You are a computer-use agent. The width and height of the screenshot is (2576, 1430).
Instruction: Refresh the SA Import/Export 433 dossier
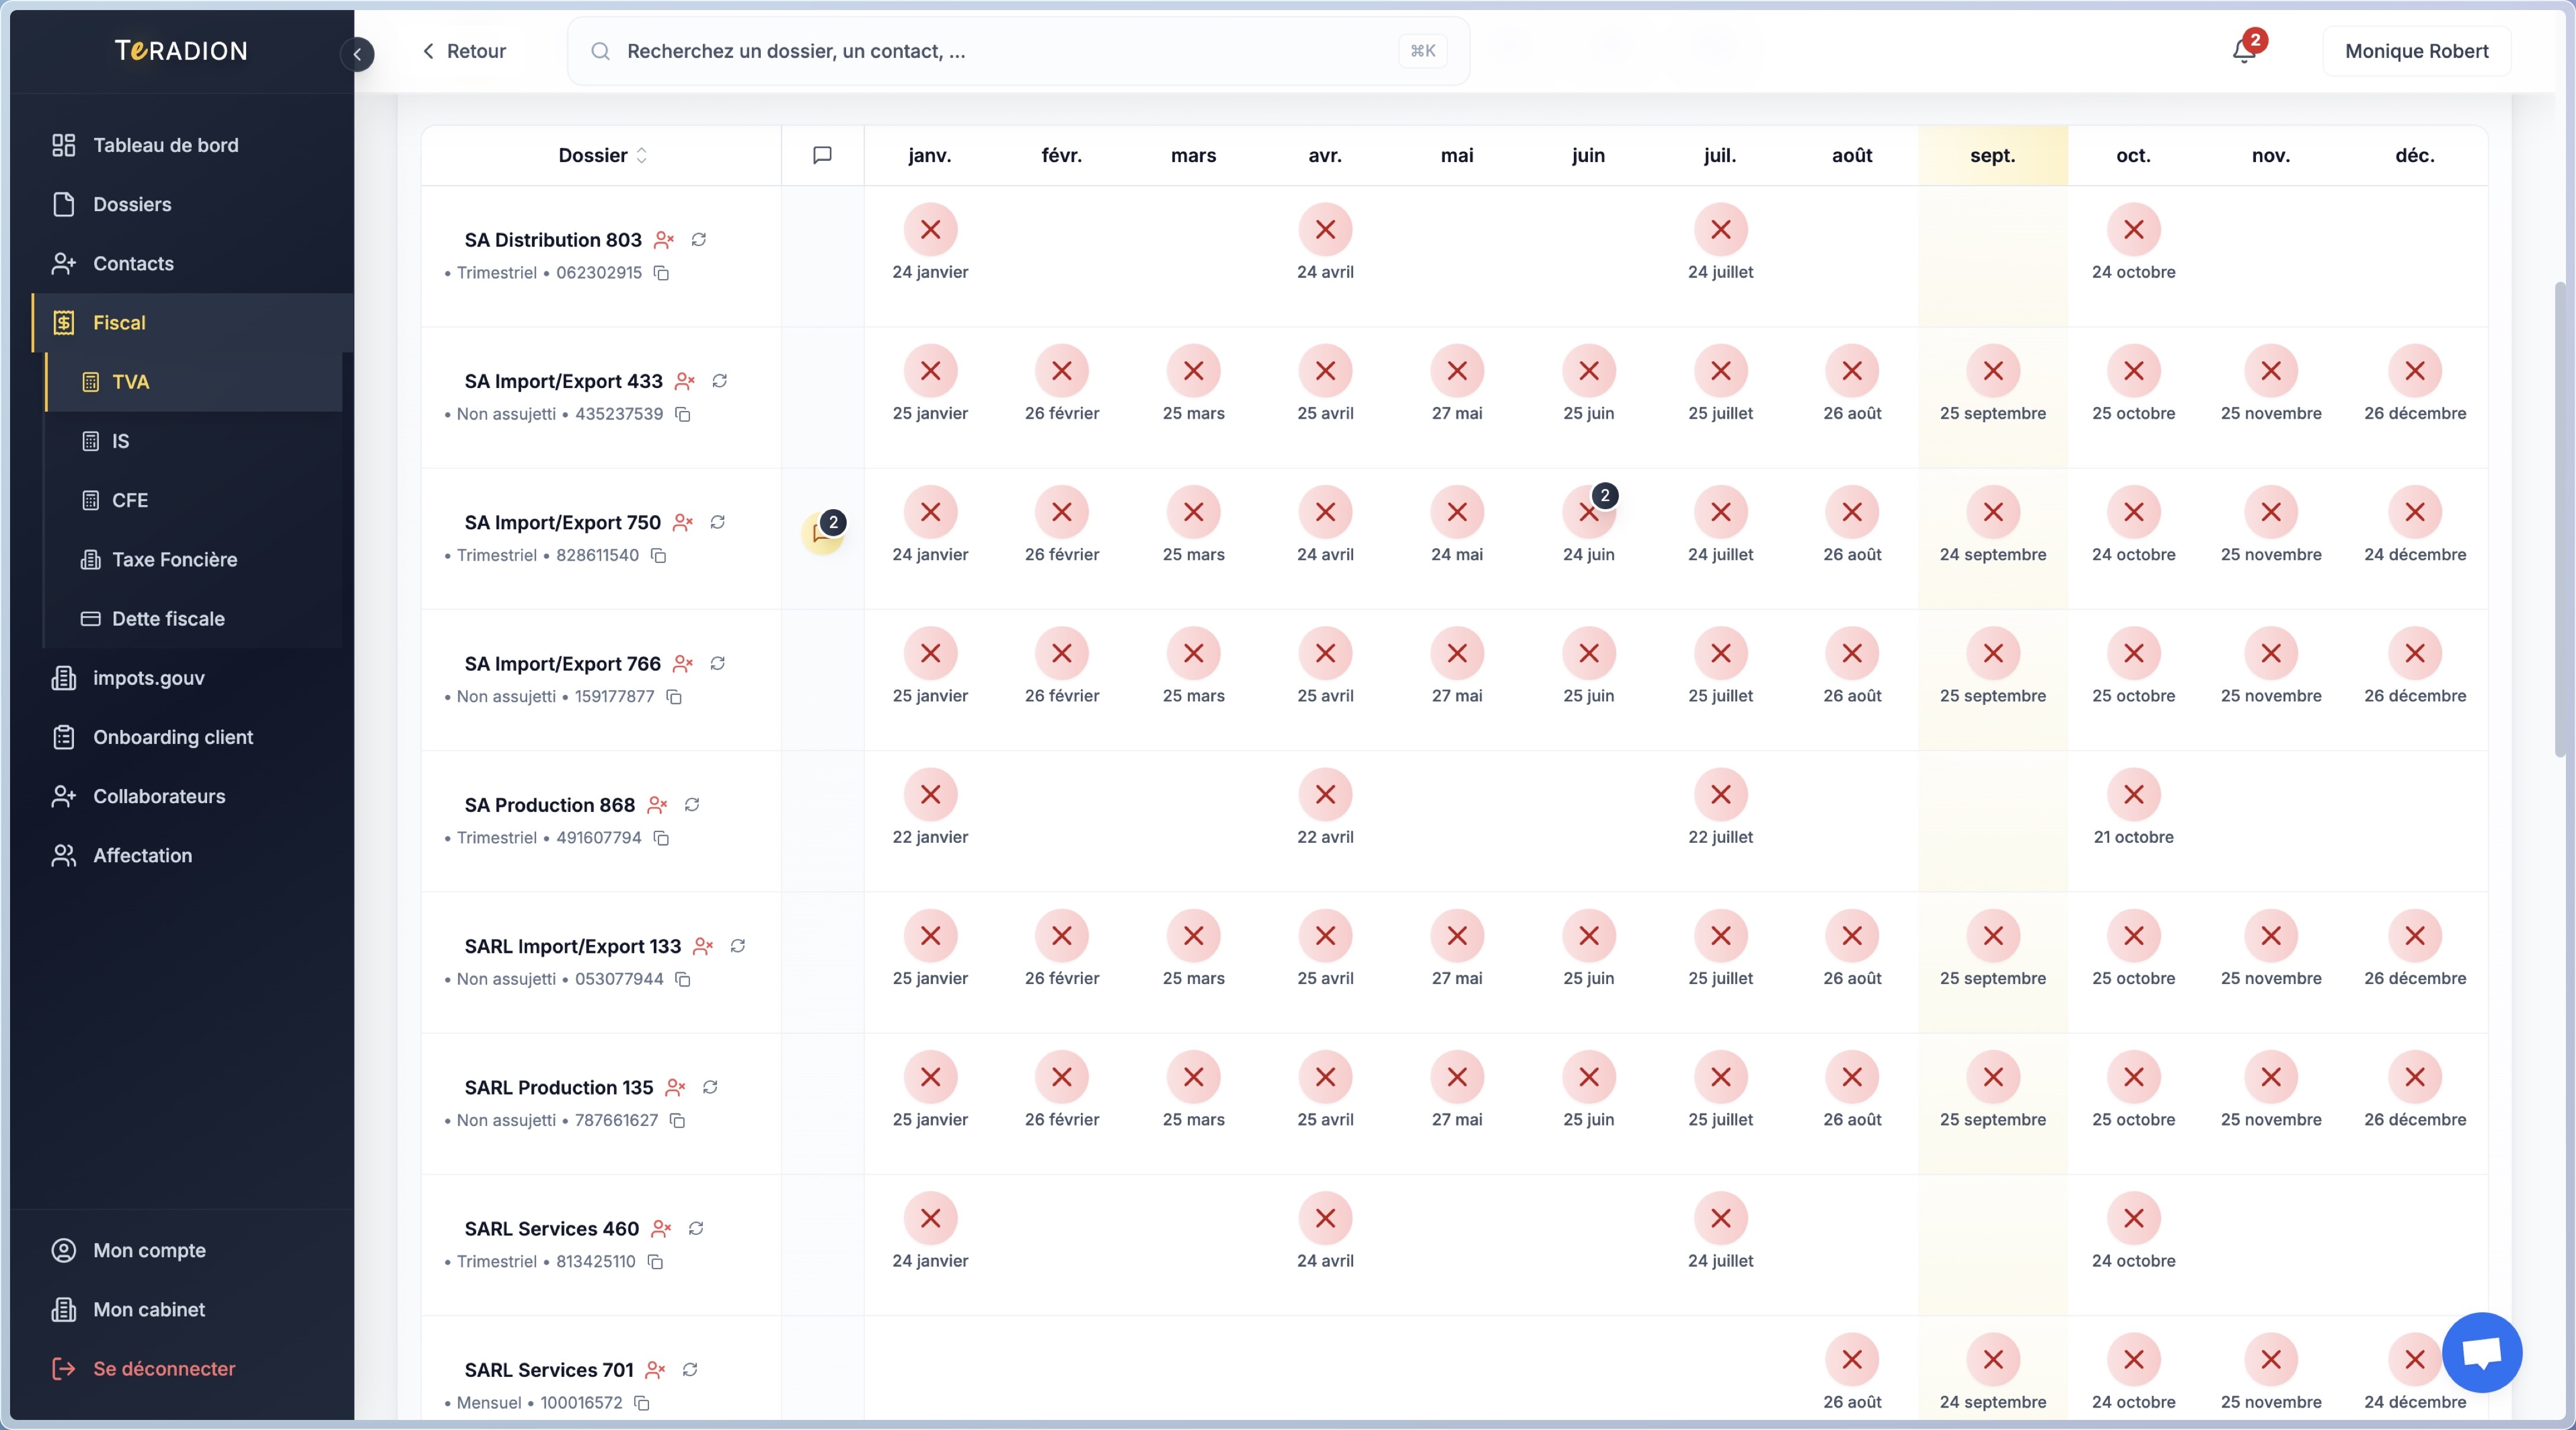tap(720, 381)
